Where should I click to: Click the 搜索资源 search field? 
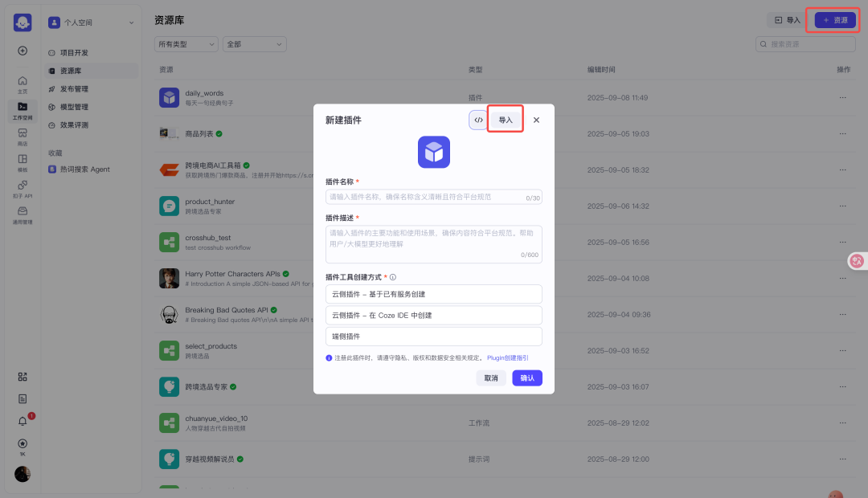[805, 44]
